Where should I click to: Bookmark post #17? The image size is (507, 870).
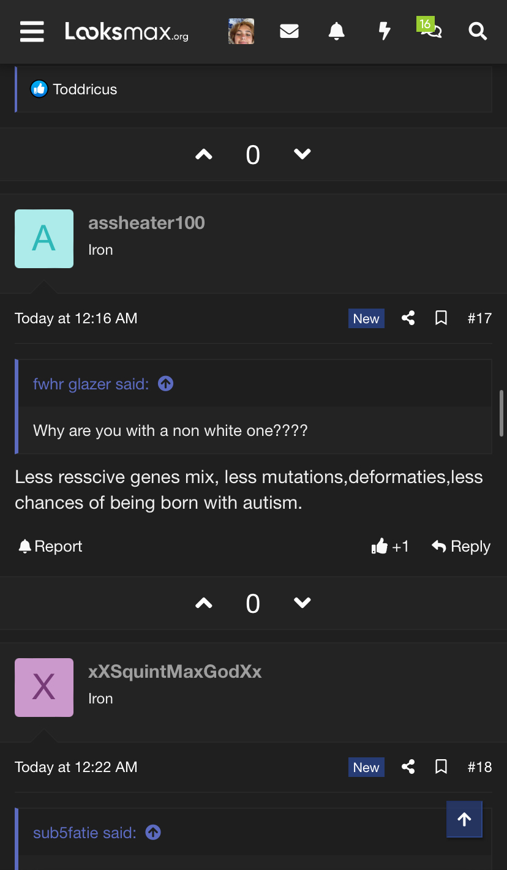(441, 318)
